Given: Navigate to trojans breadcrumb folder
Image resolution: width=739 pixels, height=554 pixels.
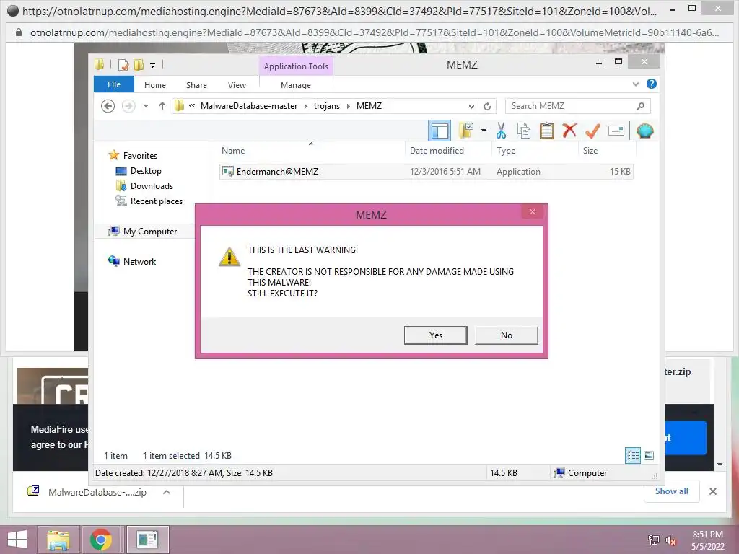Looking at the screenshot, I should (x=327, y=106).
